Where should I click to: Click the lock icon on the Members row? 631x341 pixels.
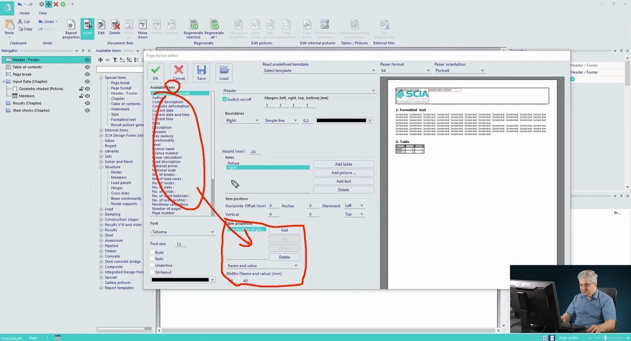81,96
